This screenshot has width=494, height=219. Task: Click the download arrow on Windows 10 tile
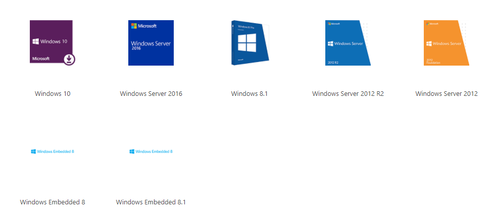coord(69,60)
